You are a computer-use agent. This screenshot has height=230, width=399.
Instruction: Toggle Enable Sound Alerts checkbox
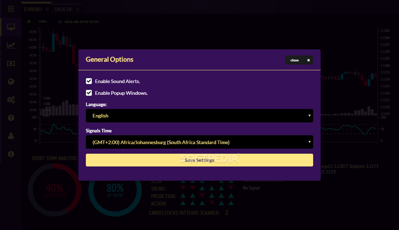point(89,81)
